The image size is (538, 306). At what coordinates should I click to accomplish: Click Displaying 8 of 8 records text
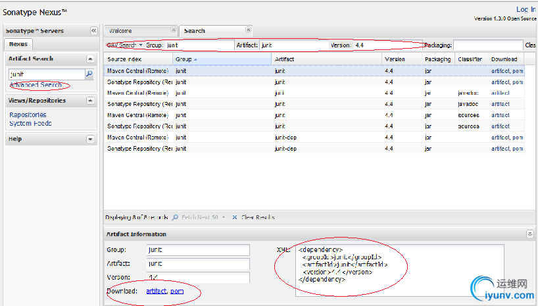tap(137, 217)
